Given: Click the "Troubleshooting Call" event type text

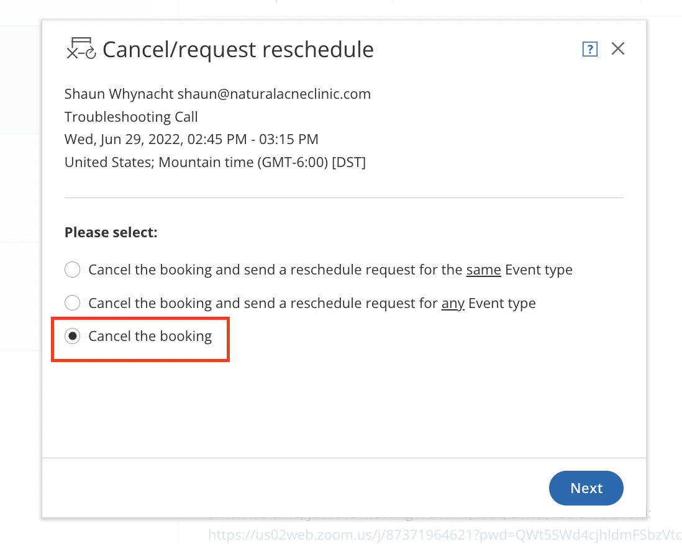Looking at the screenshot, I should click(x=131, y=117).
